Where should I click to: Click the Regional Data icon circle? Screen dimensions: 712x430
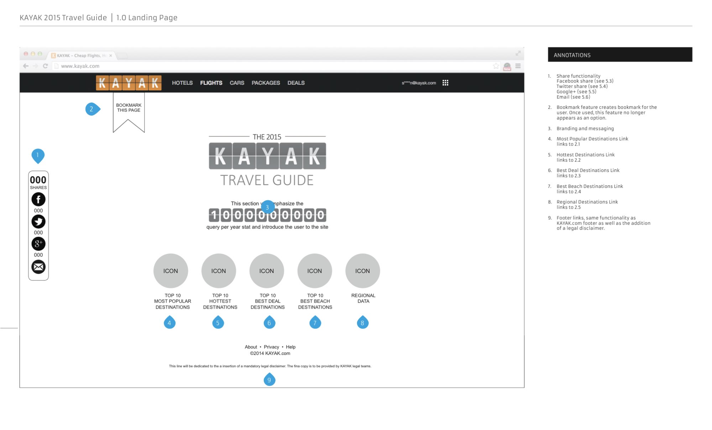coord(362,271)
